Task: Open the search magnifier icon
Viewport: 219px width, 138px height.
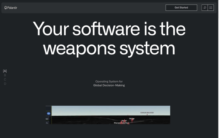Action: pos(204,8)
